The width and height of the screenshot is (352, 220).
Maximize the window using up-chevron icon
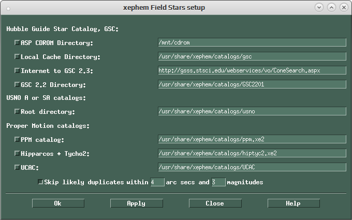point(331,7)
